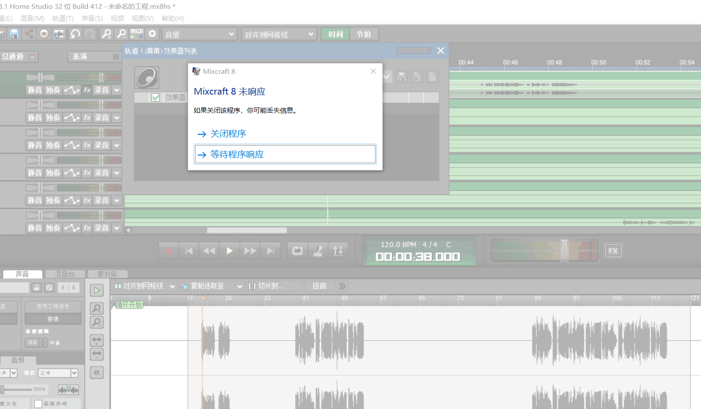Click the record button in the transport bar

tap(168, 251)
